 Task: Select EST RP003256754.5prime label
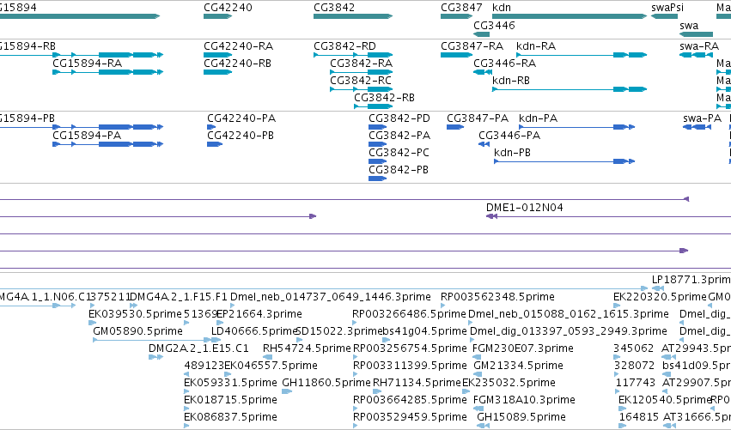pyautogui.click(x=410, y=348)
